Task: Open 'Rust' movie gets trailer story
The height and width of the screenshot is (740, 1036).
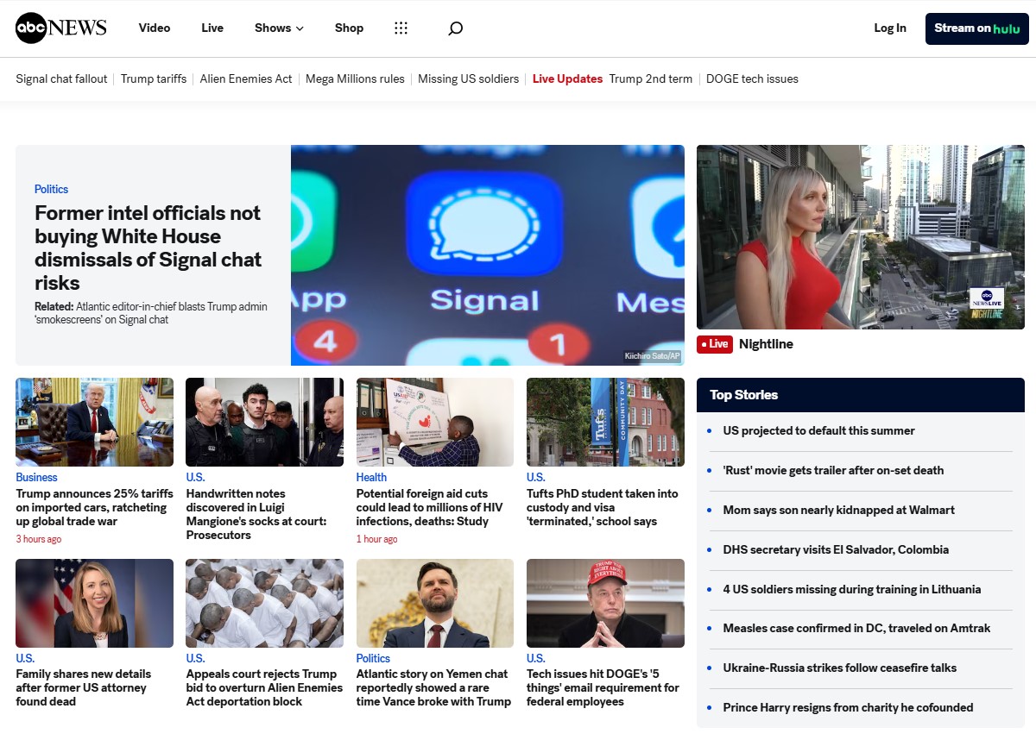Action: (x=833, y=470)
